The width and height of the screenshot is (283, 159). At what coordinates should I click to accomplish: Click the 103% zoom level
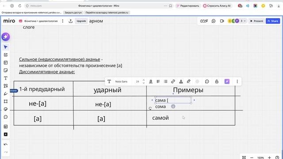260,158
